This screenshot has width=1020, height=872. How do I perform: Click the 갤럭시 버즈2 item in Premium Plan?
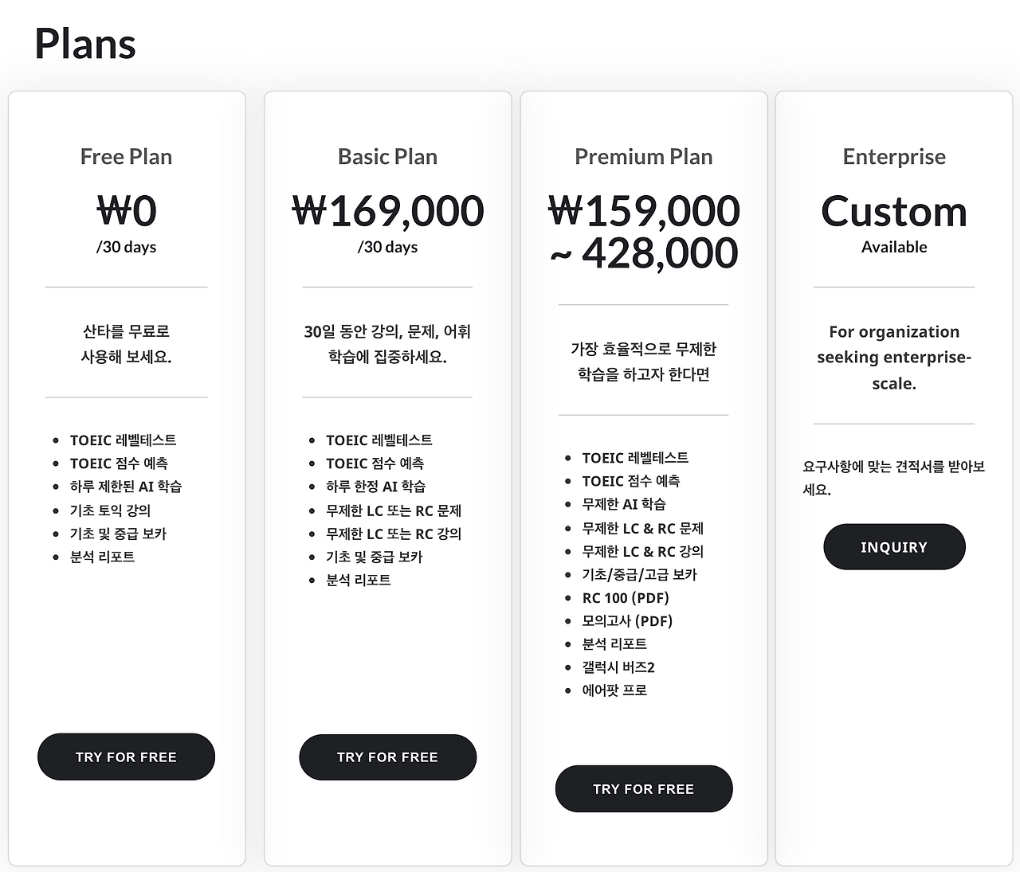618,667
